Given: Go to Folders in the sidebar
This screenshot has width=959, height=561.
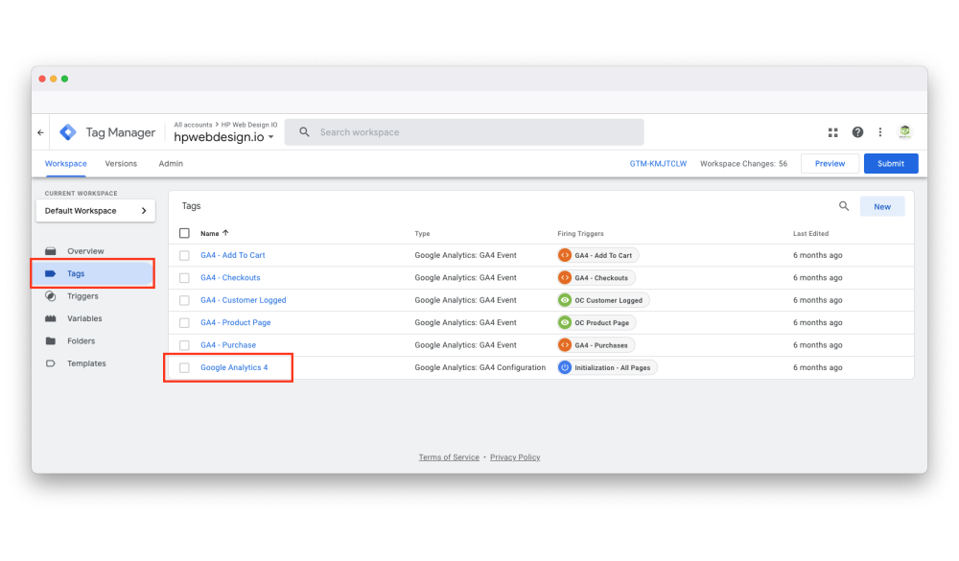Looking at the screenshot, I should coord(81,341).
